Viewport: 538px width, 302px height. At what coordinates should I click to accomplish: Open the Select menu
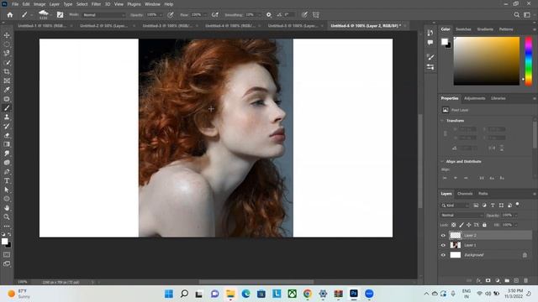pyautogui.click(x=82, y=4)
